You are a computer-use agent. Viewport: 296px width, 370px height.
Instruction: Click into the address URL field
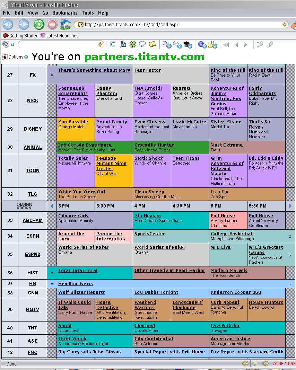coord(182,25)
